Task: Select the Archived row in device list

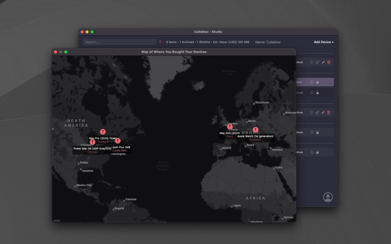Action: click(315, 93)
